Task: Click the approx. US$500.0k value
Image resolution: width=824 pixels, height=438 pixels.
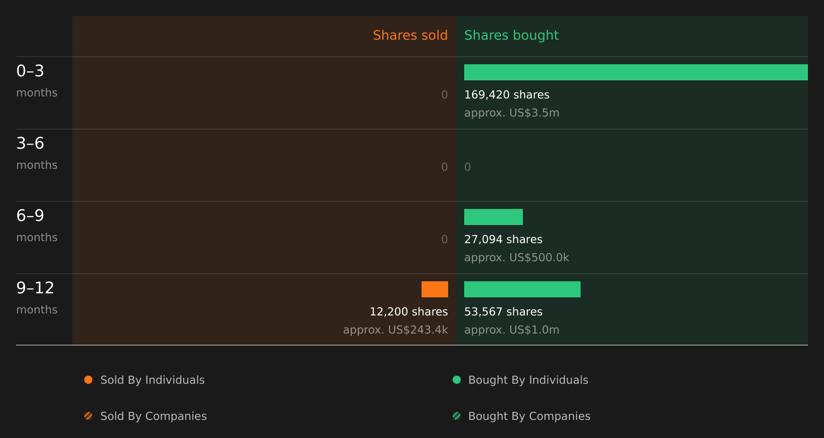Action: [517, 257]
